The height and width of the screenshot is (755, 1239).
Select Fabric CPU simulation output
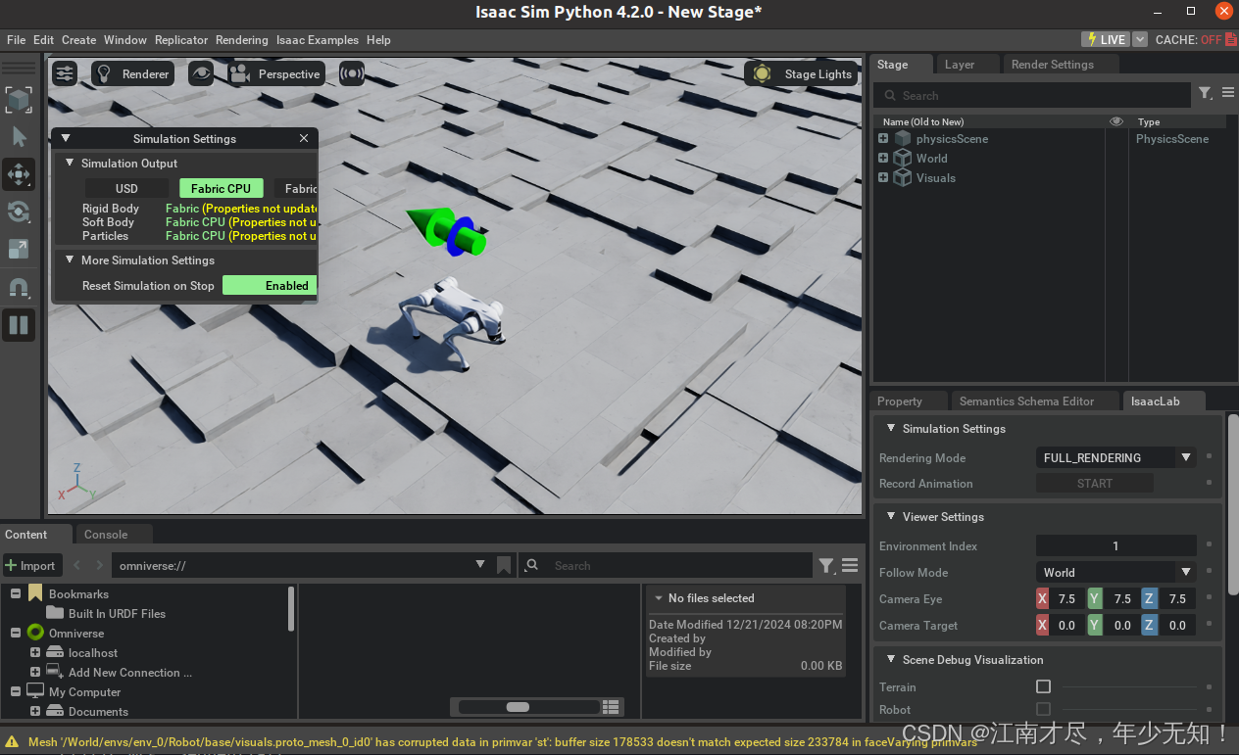[x=221, y=188]
